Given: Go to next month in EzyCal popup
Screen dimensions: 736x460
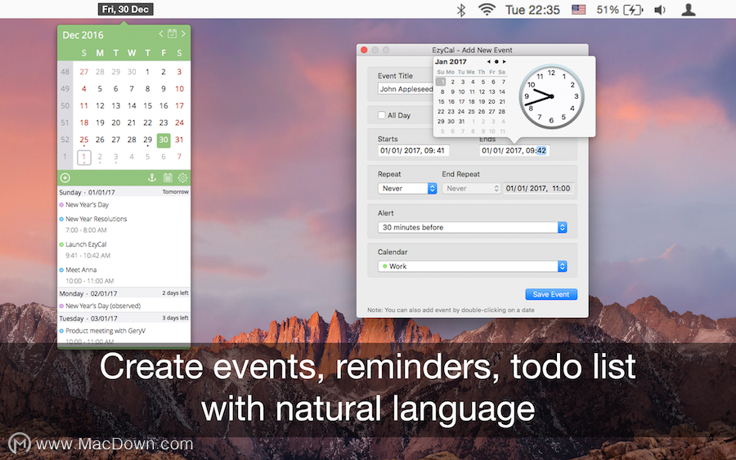Looking at the screenshot, I should coord(183,33).
